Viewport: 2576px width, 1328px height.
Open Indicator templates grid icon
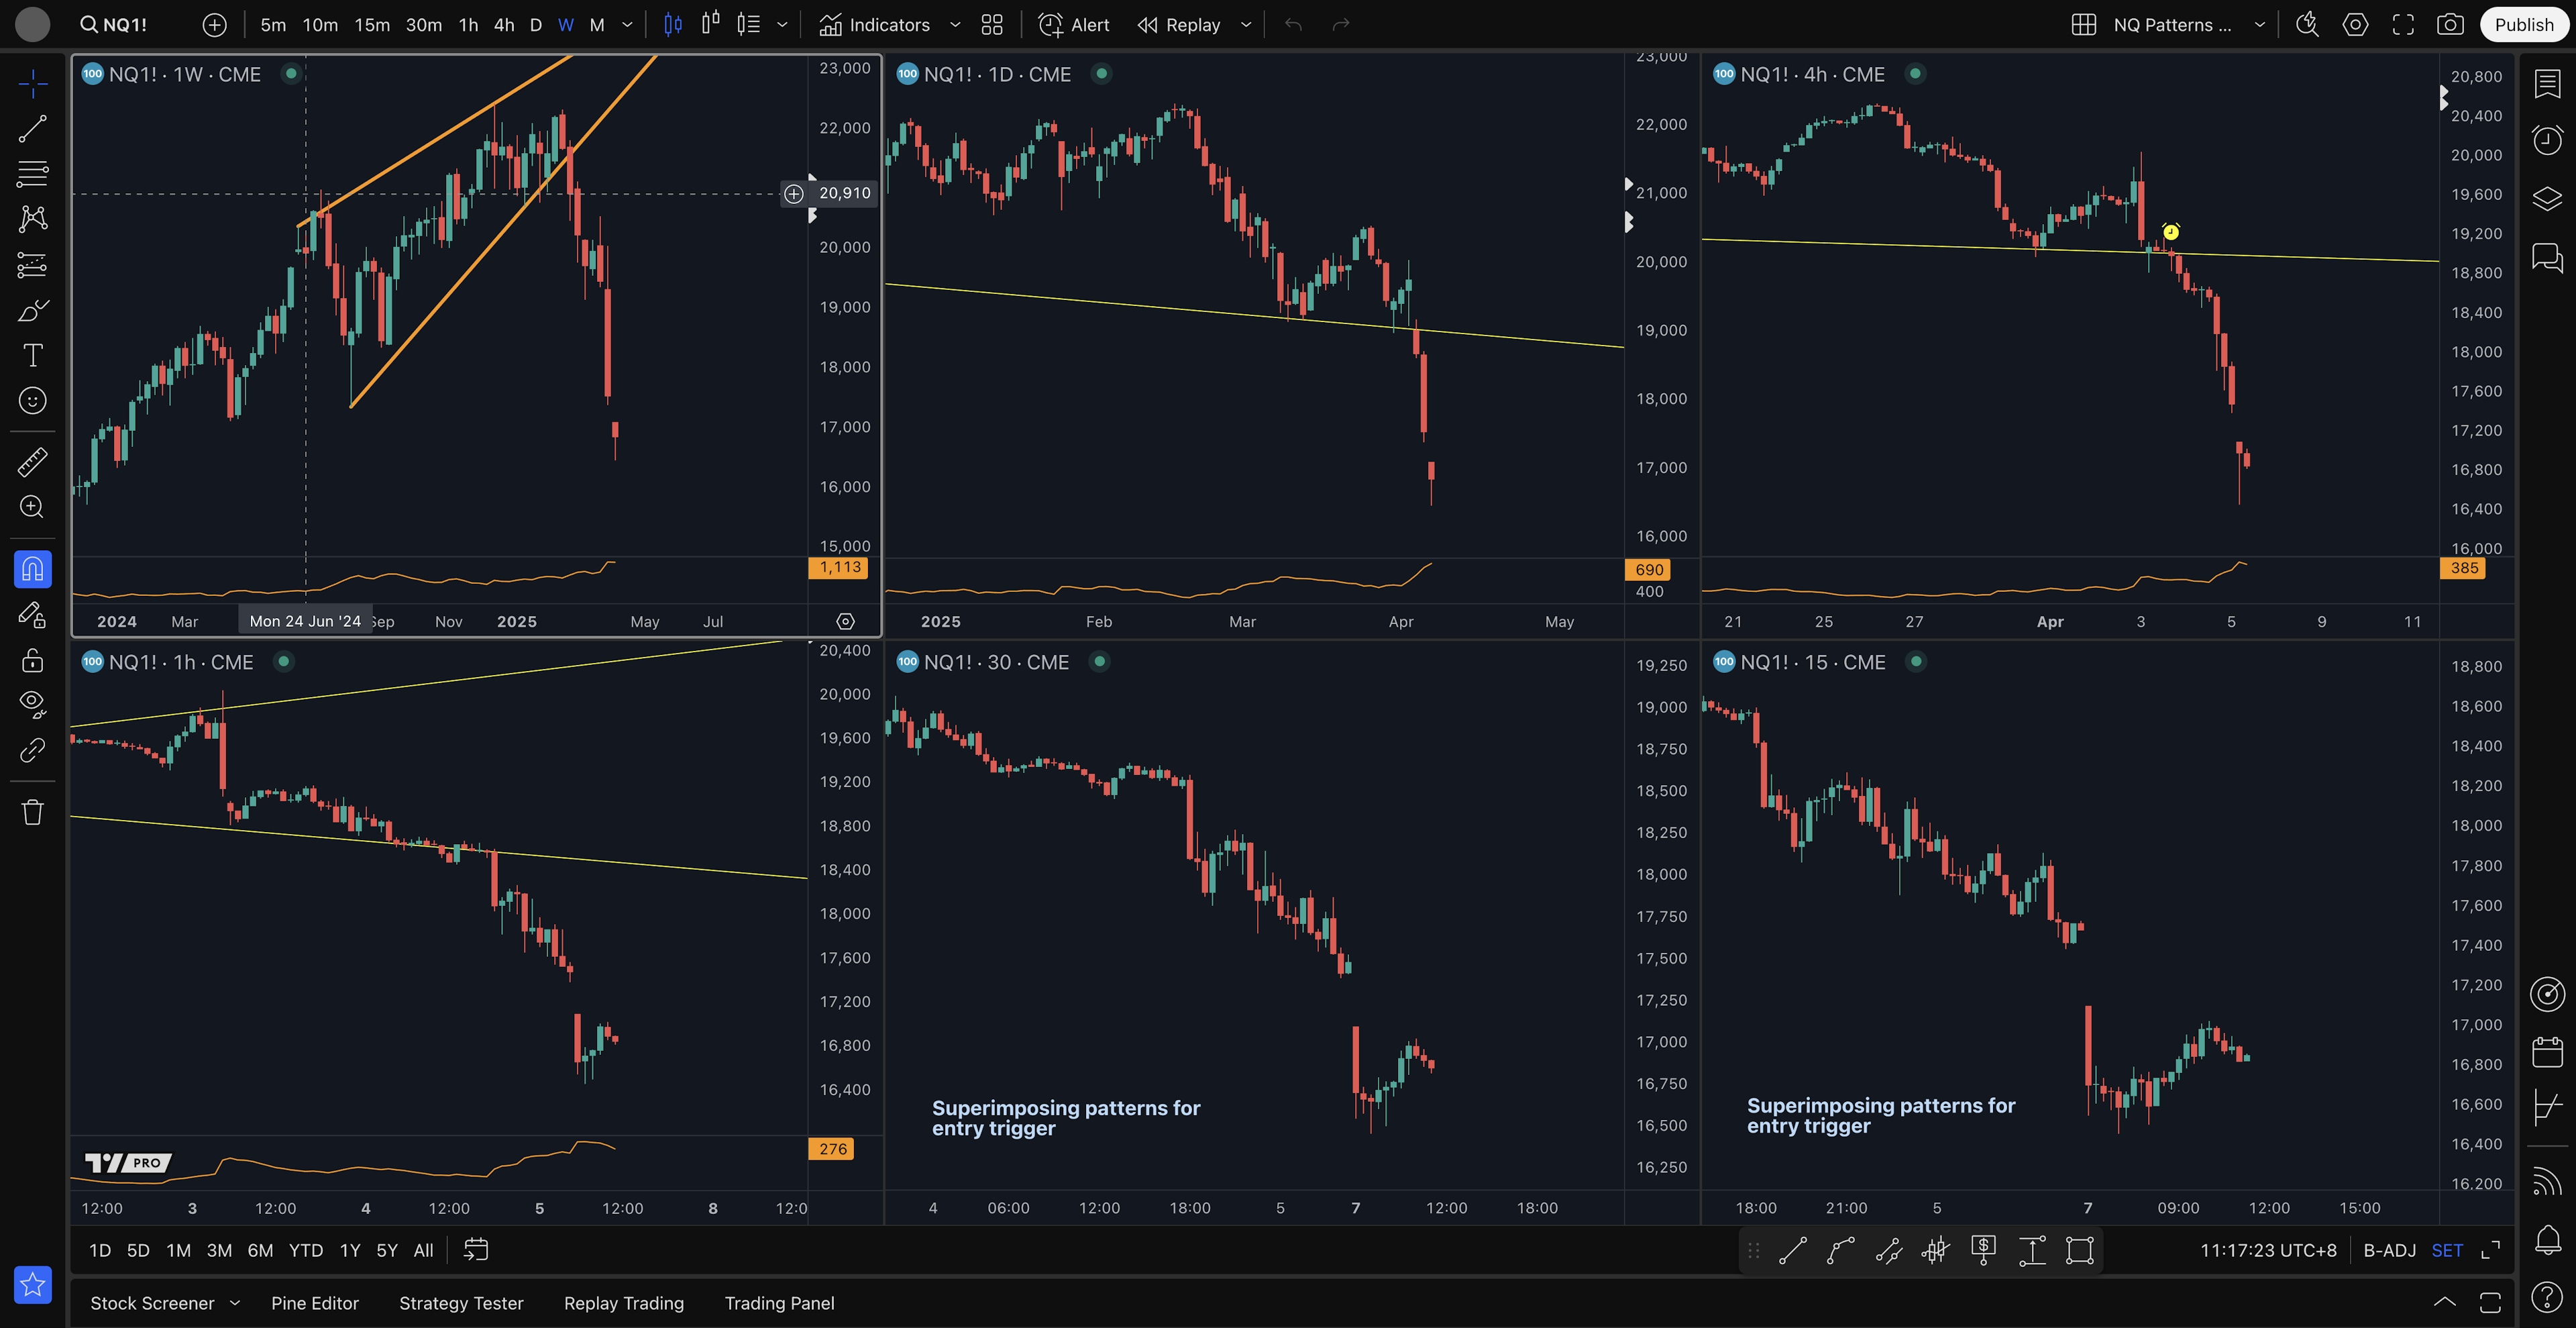992,25
